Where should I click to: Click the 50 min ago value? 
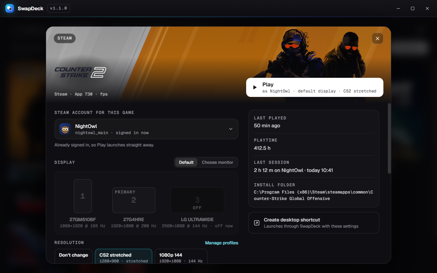[267, 126]
